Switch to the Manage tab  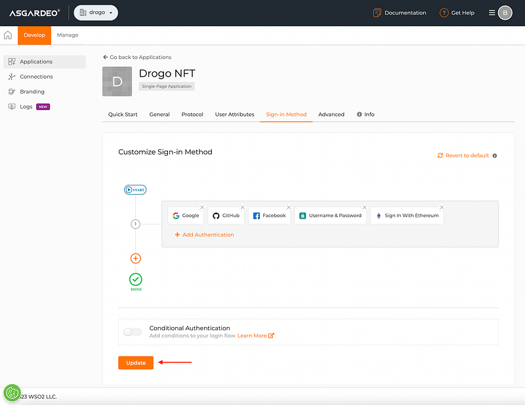pyautogui.click(x=68, y=35)
